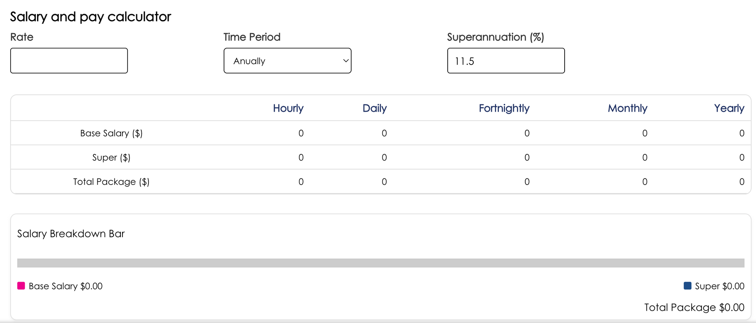The height and width of the screenshot is (323, 756).
Task: Select the Yearly column header
Action: click(729, 108)
